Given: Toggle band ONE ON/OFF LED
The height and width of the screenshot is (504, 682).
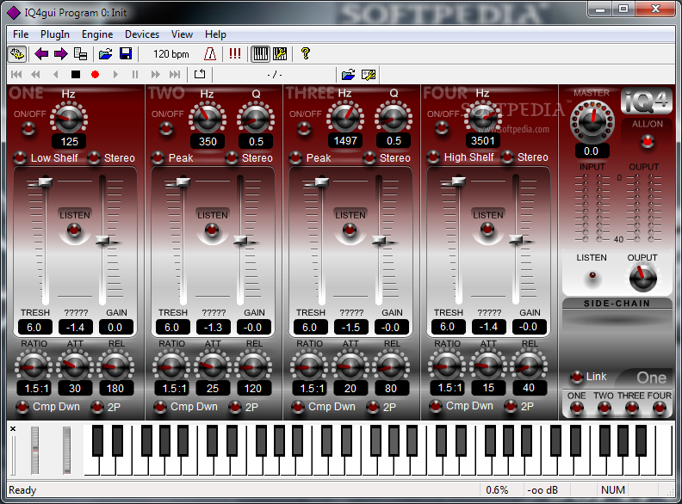Looking at the screenshot, I should coord(28,128).
